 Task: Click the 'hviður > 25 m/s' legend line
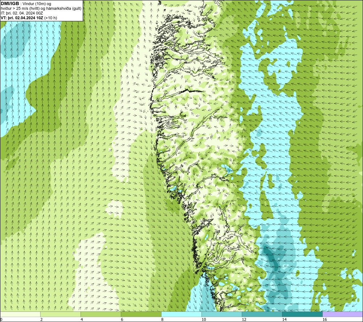click(x=41, y=9)
